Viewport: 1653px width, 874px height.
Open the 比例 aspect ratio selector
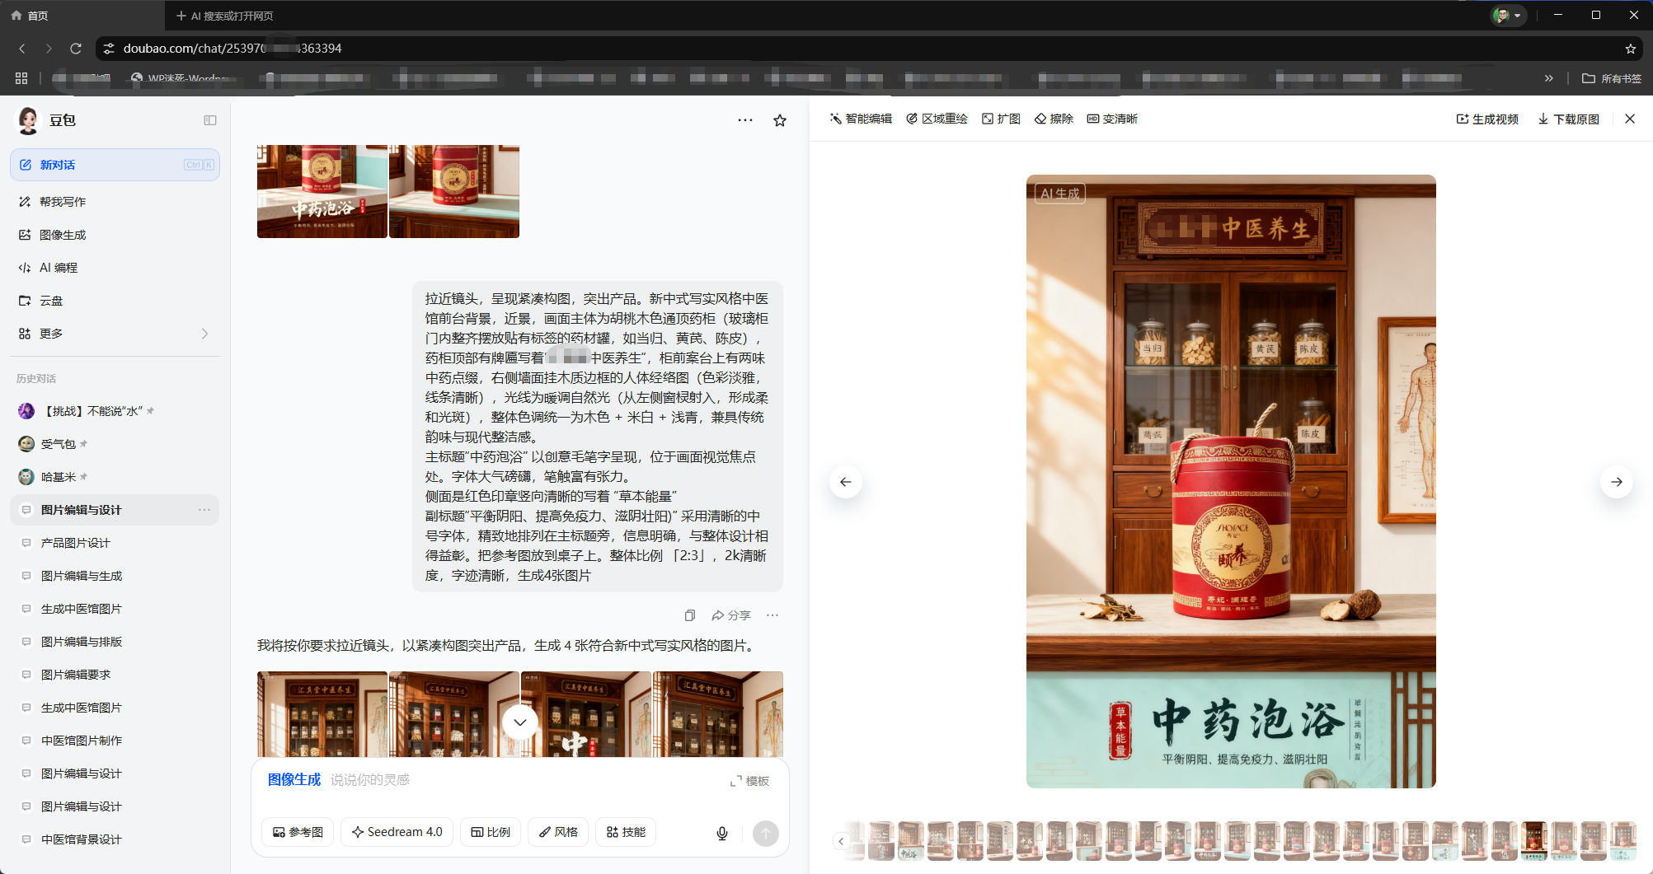tap(491, 832)
